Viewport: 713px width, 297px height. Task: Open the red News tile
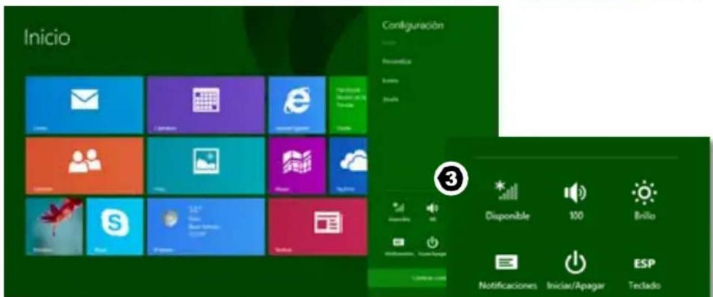(318, 227)
